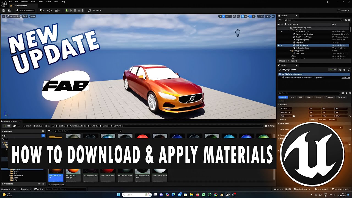Click the viewport options hamburger icon
Viewport: 352px width, 198px height.
3,16
